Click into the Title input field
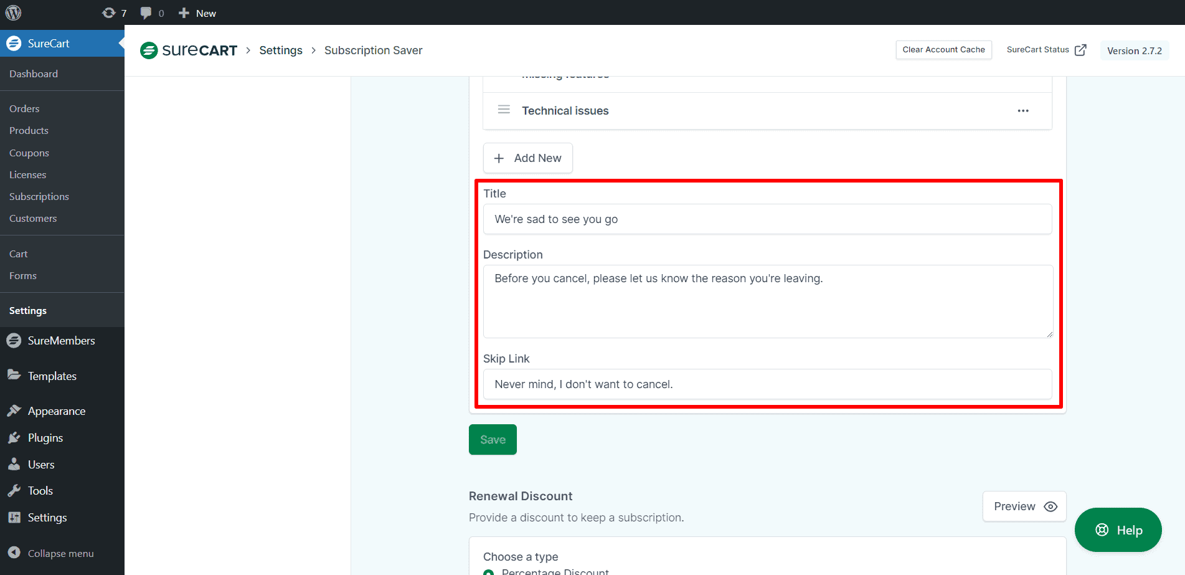The width and height of the screenshot is (1185, 575). coord(767,219)
